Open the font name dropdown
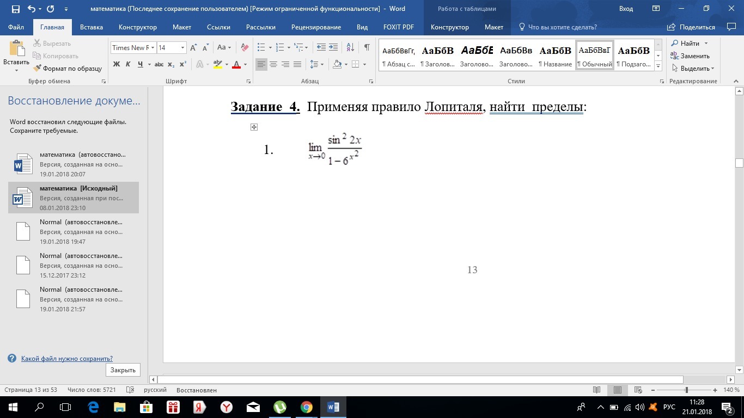The image size is (744, 418). (x=153, y=48)
